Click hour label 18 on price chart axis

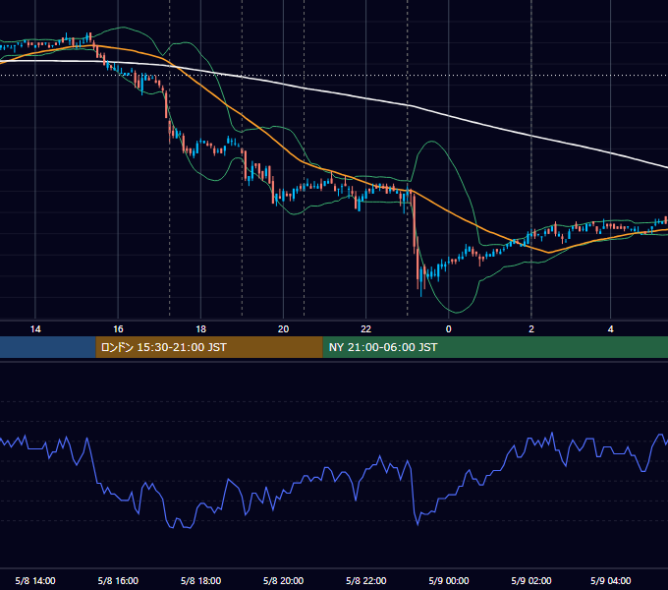click(200, 328)
